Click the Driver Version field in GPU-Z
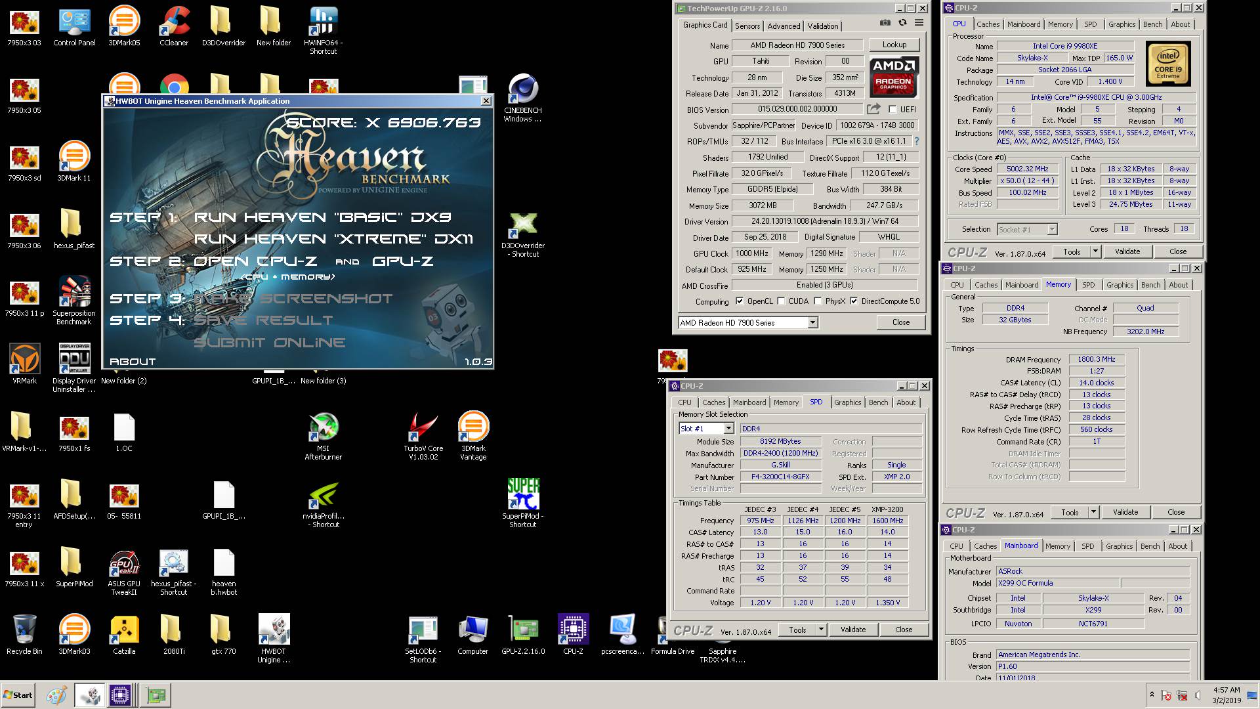 tap(825, 221)
